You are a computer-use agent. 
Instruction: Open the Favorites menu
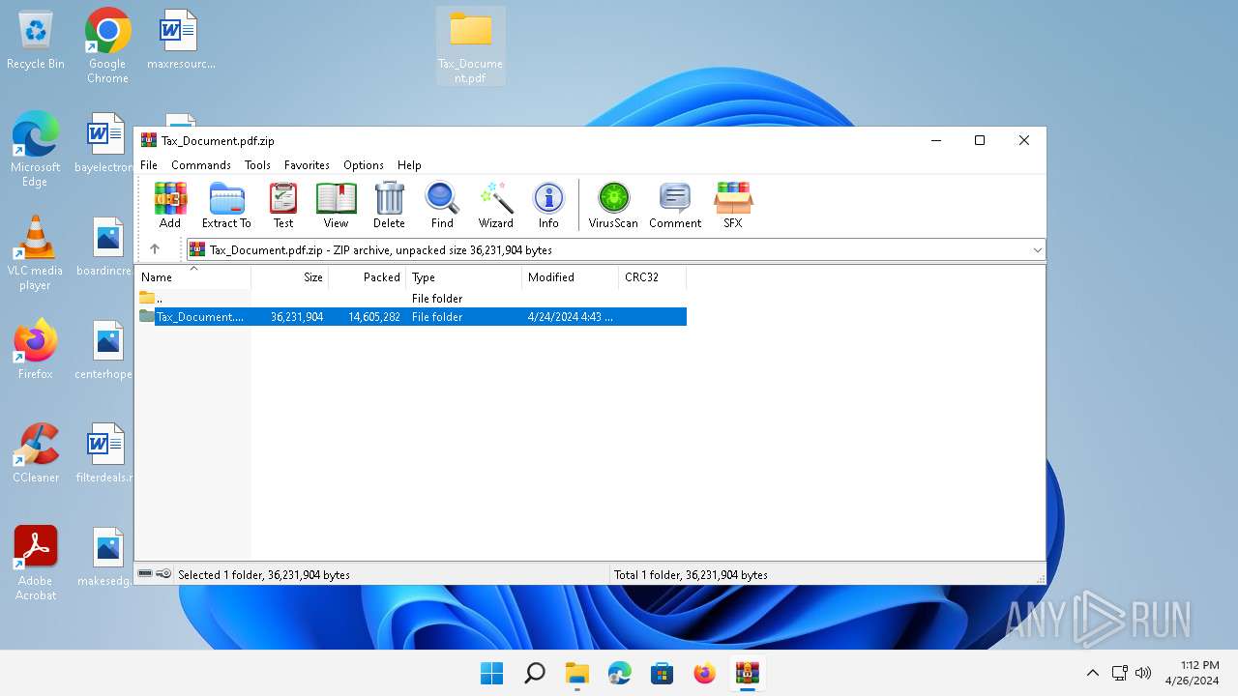(307, 165)
